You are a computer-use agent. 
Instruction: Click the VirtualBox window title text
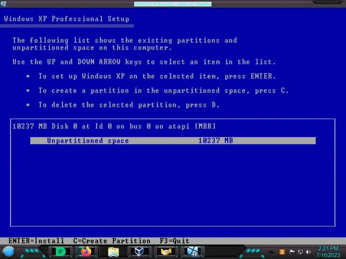[173, 4]
